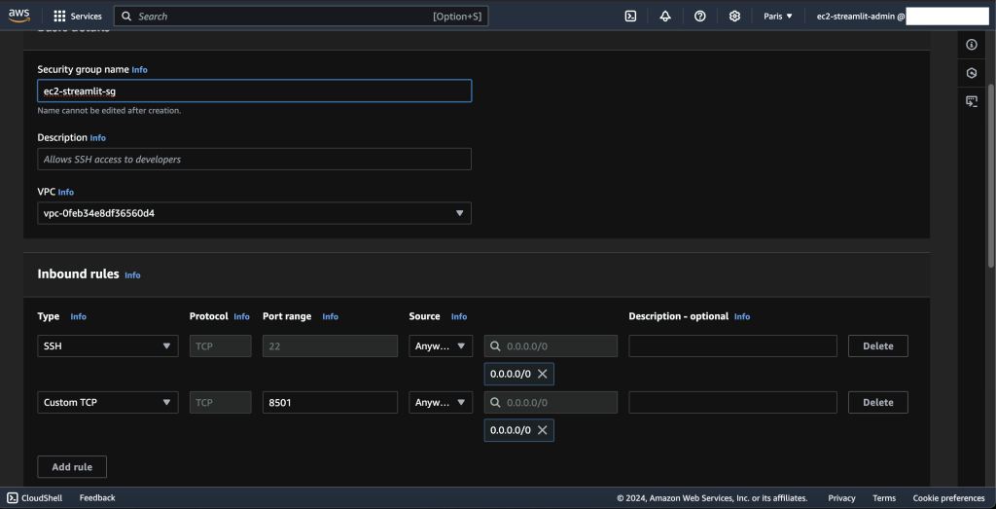This screenshot has width=996, height=509.
Task: Open the Paris region selector
Action: click(x=778, y=16)
